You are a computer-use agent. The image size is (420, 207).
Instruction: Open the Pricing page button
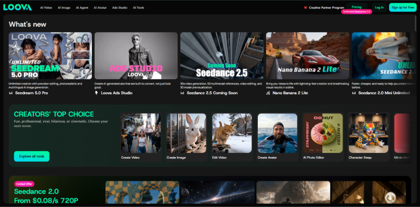357,7
